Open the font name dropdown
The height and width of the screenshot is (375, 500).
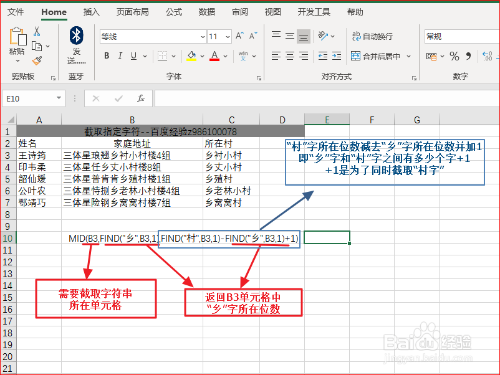click(x=203, y=36)
